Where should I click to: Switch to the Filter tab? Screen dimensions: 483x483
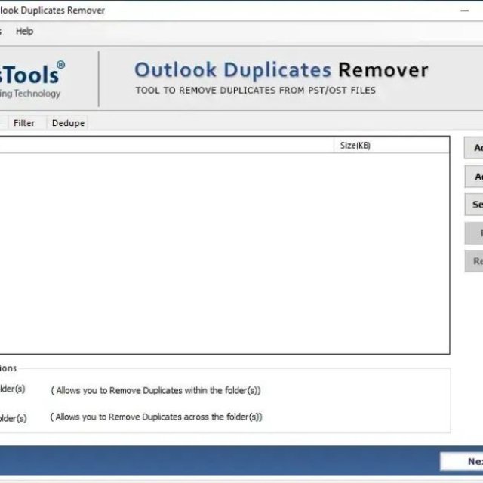coord(24,123)
